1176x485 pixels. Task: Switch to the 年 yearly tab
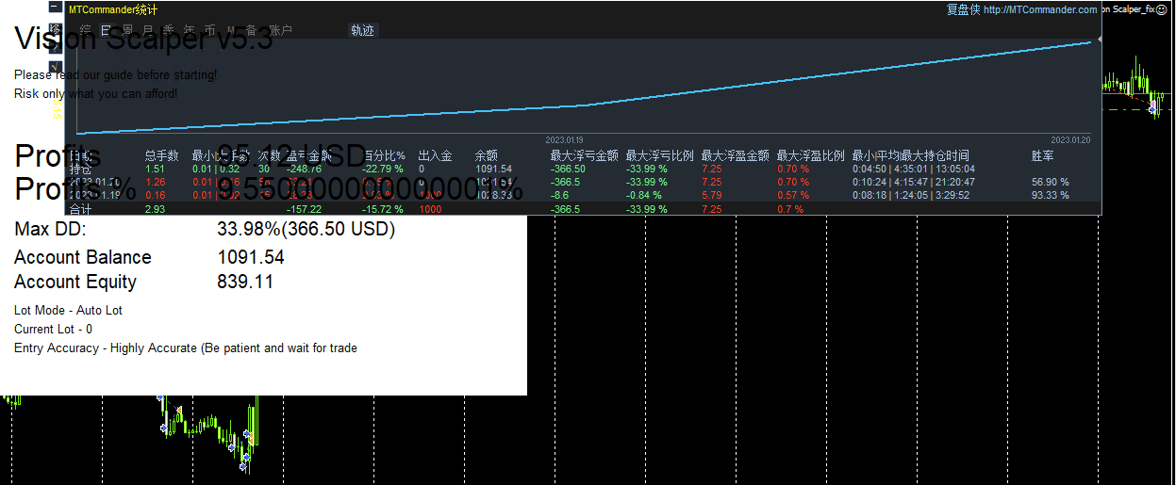pyautogui.click(x=190, y=30)
